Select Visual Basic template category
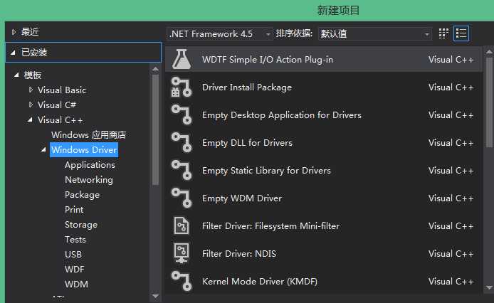This screenshot has width=494, height=303. tap(62, 90)
